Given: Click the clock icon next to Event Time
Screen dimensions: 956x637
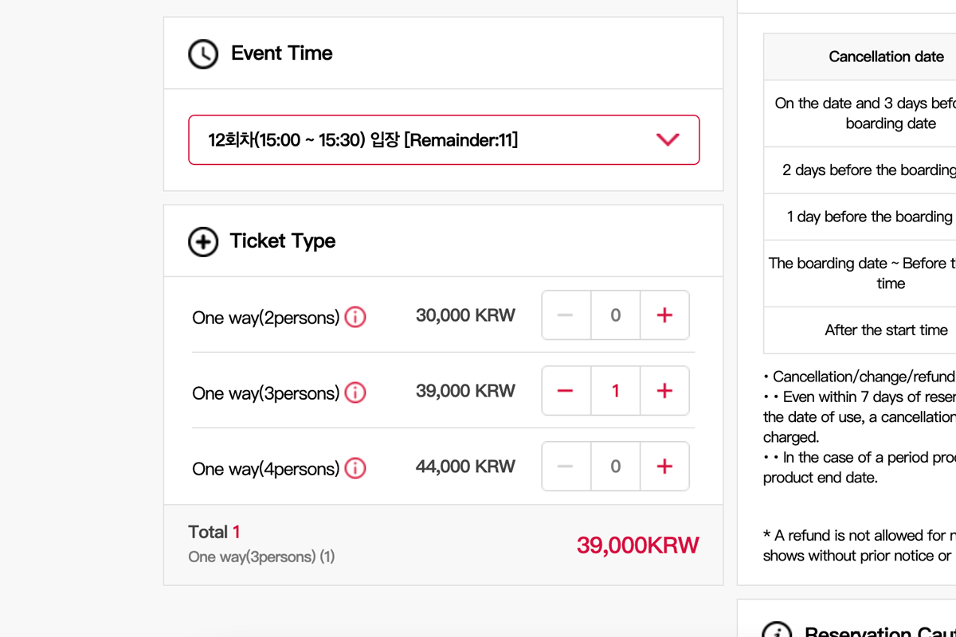Looking at the screenshot, I should pyautogui.click(x=203, y=54).
